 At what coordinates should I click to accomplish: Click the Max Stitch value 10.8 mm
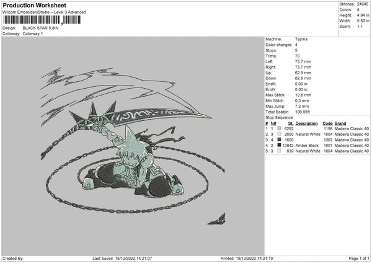303,95
